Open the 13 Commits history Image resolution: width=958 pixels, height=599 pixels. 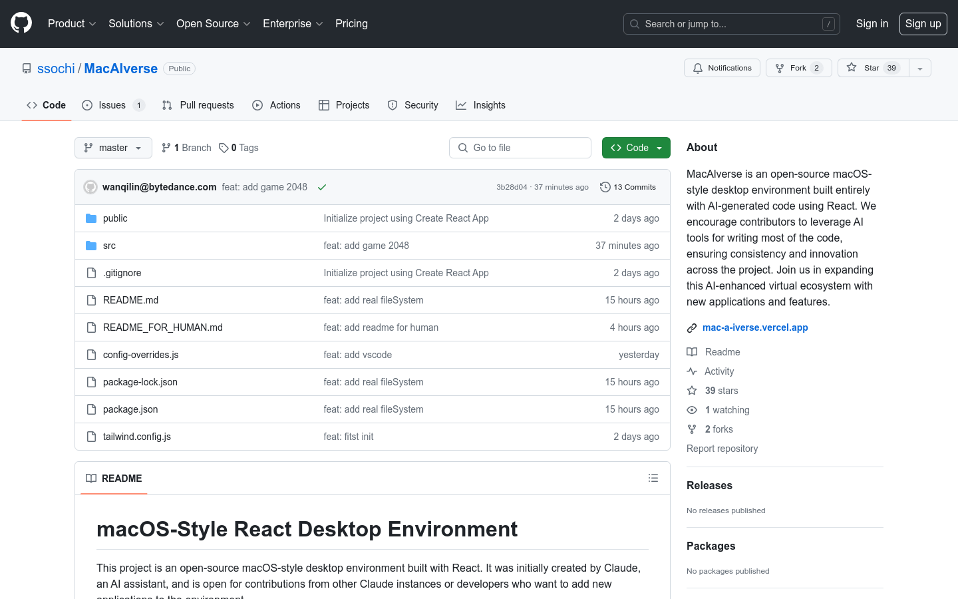(x=628, y=187)
